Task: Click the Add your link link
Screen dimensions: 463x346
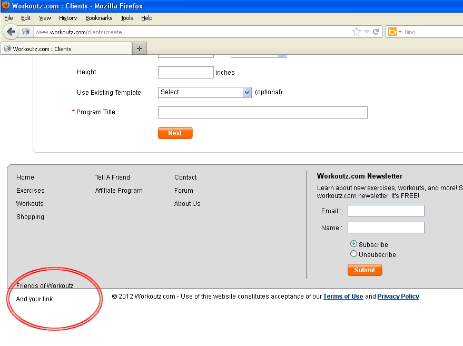Action: tap(35, 299)
